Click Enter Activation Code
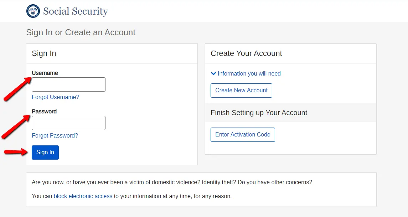This screenshot has height=217, width=408. (x=243, y=134)
